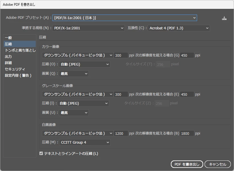Open the 互換性 Acrobat 4 dropdown
This screenshot has height=171, width=234.
tap(179, 28)
